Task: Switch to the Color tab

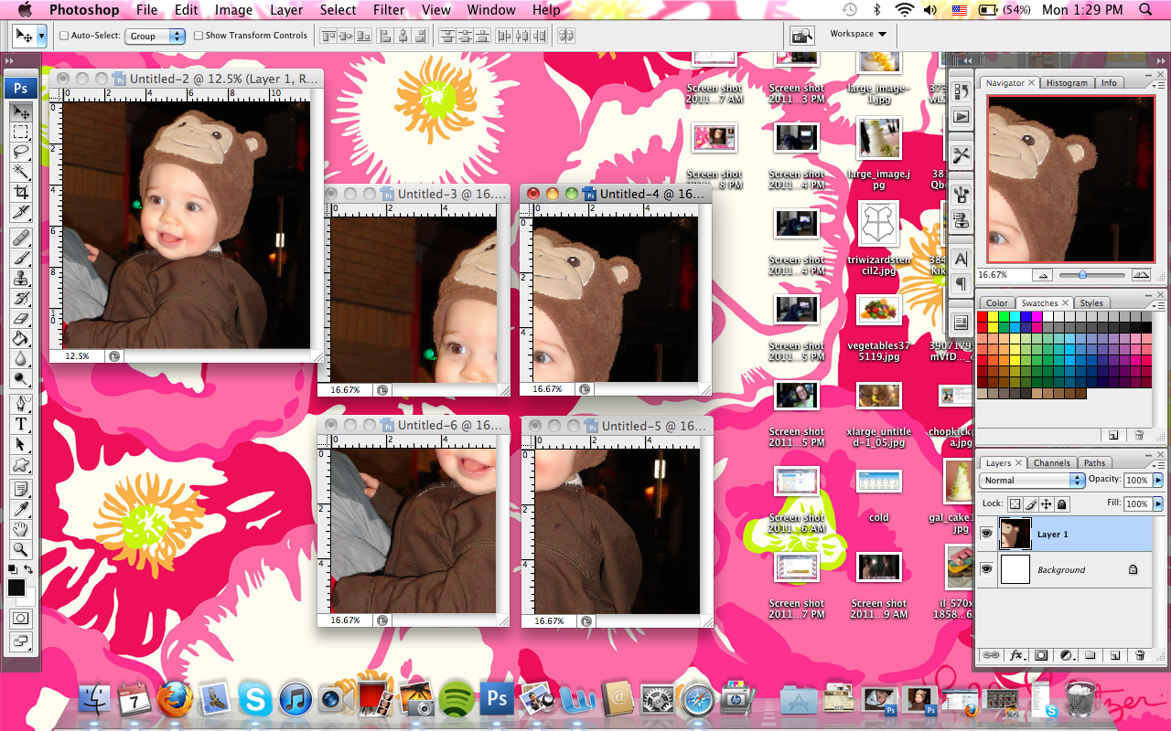Action: [x=997, y=303]
